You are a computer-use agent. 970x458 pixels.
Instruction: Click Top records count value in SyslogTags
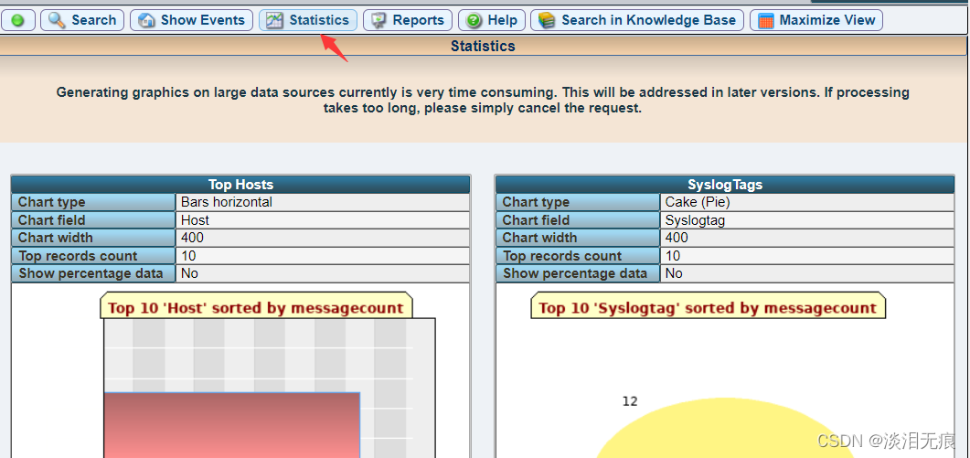coord(673,256)
